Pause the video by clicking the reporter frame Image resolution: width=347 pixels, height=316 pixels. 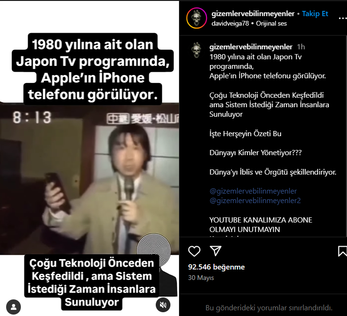tap(89, 179)
